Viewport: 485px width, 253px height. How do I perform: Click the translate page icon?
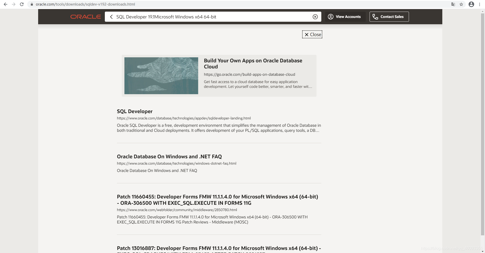pos(453,4)
